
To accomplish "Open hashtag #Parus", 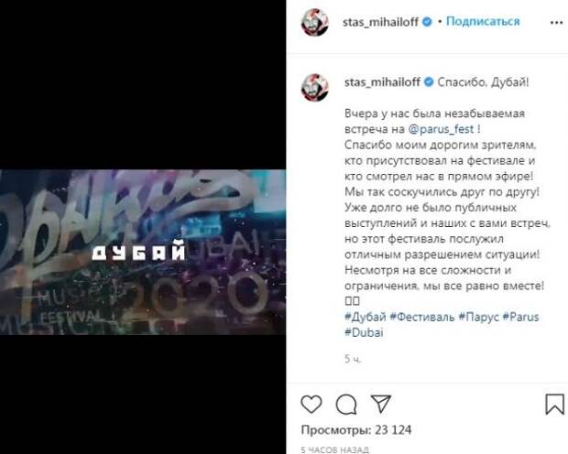I will pos(521,317).
